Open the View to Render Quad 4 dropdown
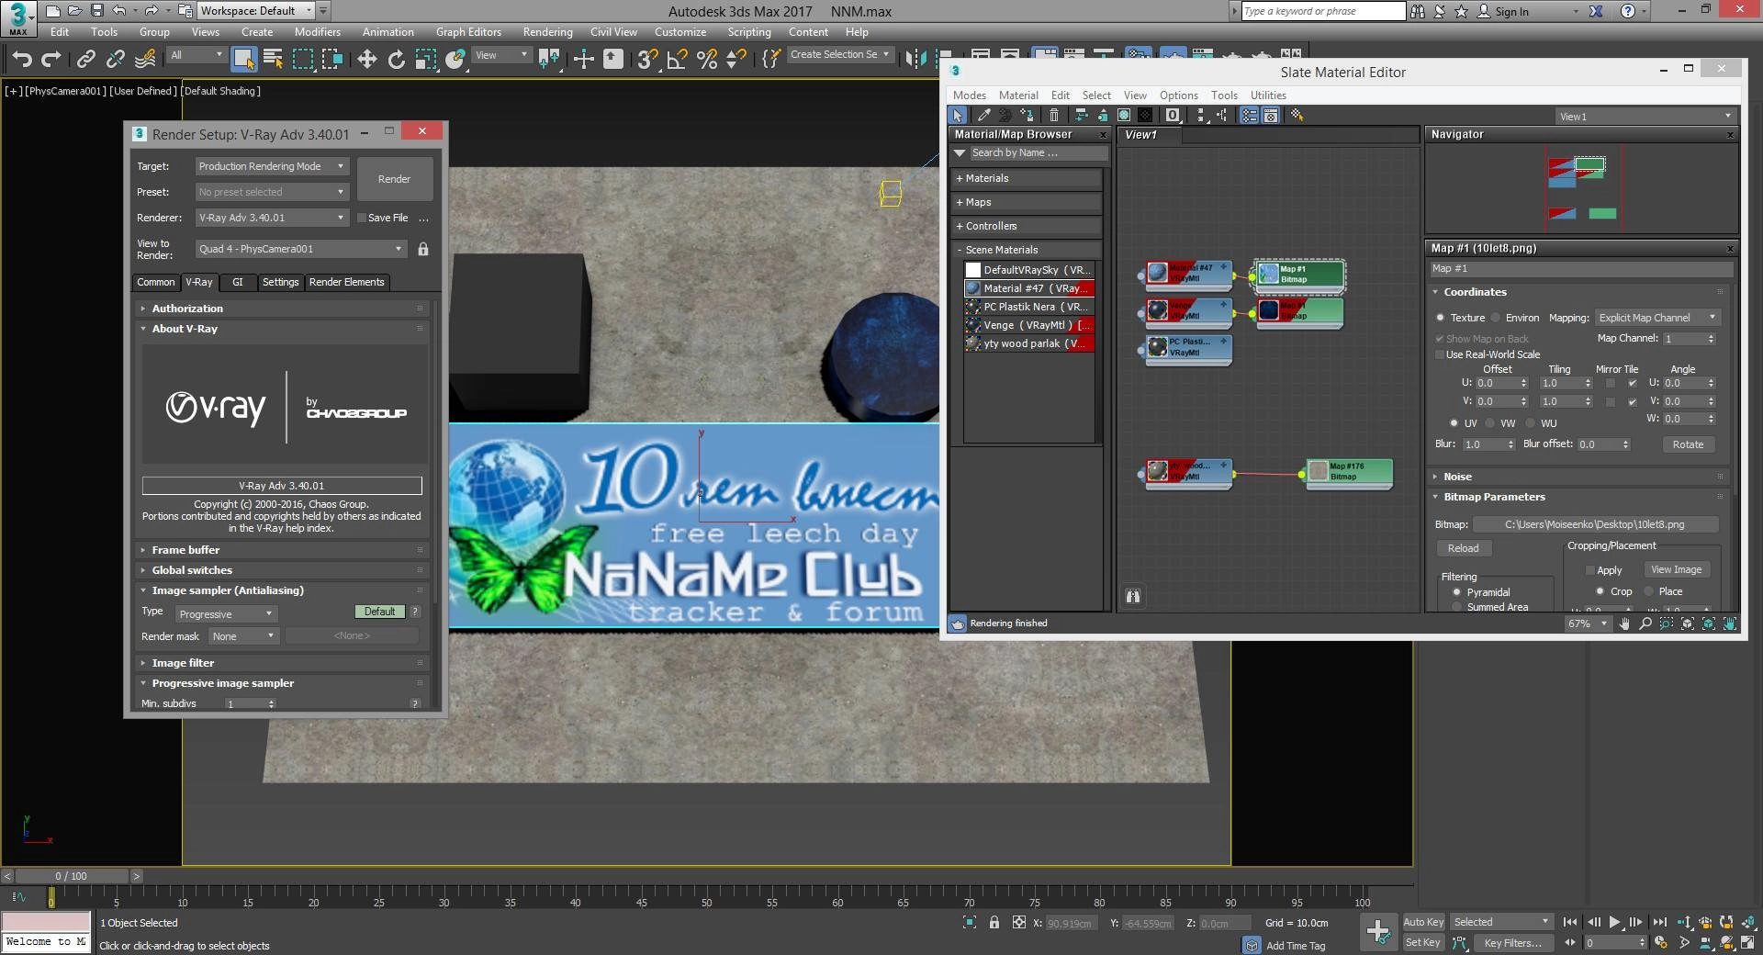 300,249
